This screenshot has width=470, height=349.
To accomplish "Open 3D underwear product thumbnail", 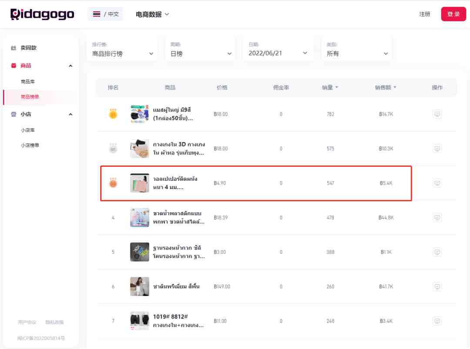I will (x=139, y=149).
